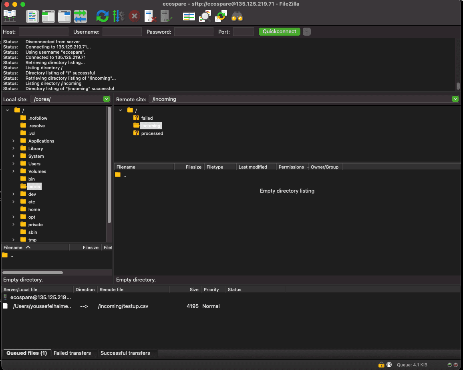
Task: Click the Quickconnect button
Action: tap(279, 32)
